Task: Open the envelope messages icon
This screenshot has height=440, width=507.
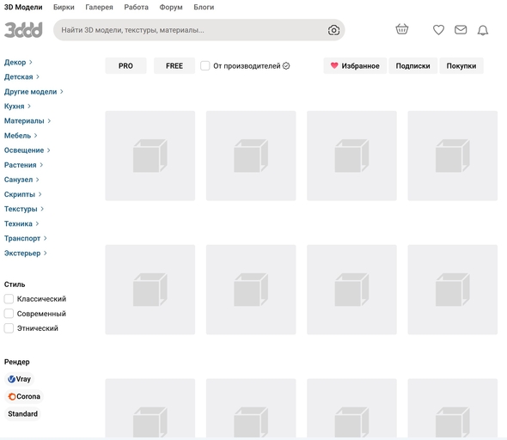Action: 461,30
